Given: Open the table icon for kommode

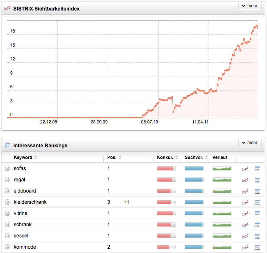Looking at the screenshot, I should point(258,247).
